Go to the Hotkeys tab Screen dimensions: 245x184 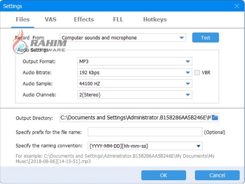click(155, 20)
